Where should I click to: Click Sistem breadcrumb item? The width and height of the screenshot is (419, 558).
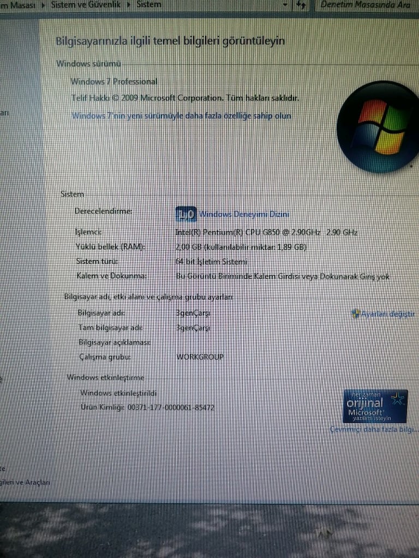(x=148, y=4)
